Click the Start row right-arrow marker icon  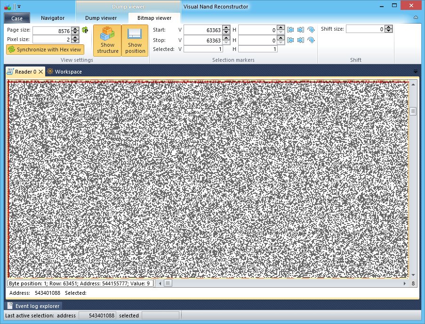[x=301, y=30]
